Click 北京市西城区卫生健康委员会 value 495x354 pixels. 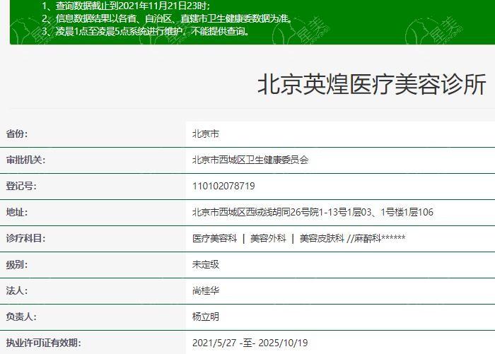click(250, 160)
